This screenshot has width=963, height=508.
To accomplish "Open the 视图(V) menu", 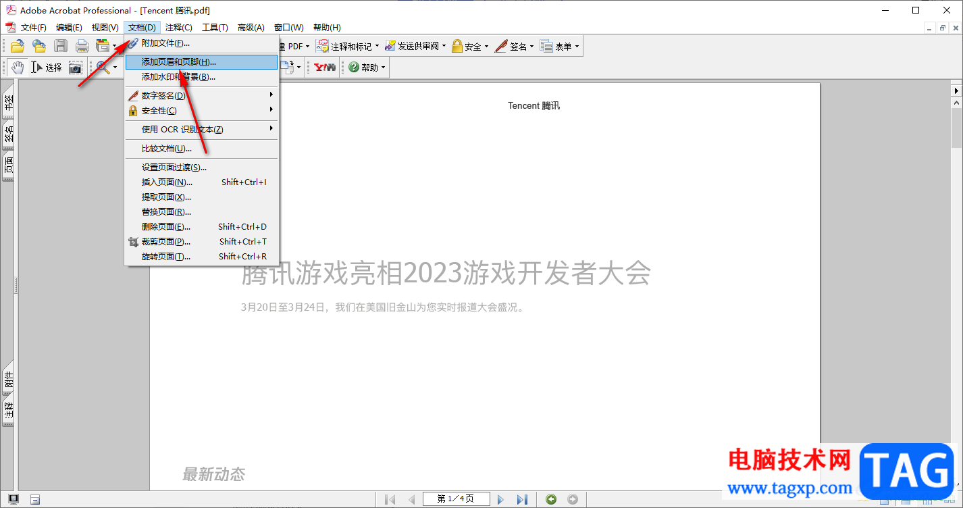I will coord(105,28).
